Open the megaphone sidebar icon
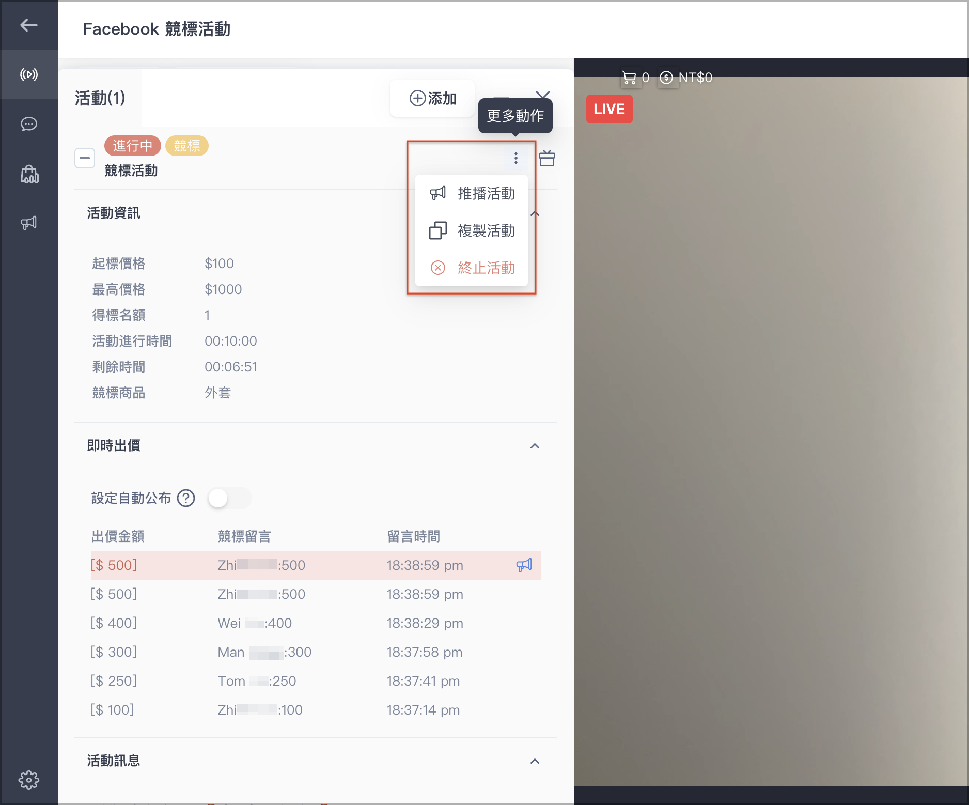 pyautogui.click(x=29, y=223)
